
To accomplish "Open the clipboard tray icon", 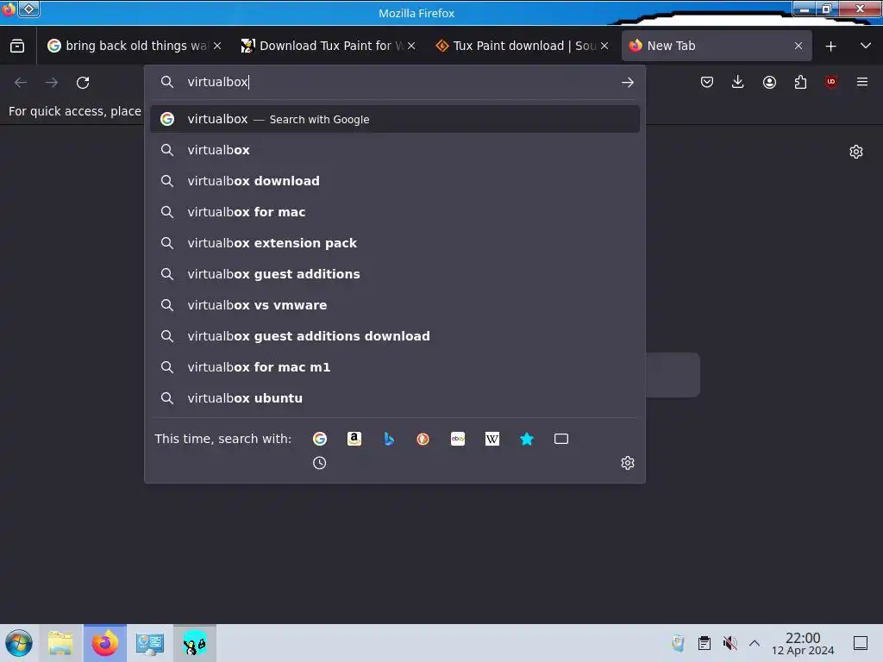I will (x=704, y=643).
